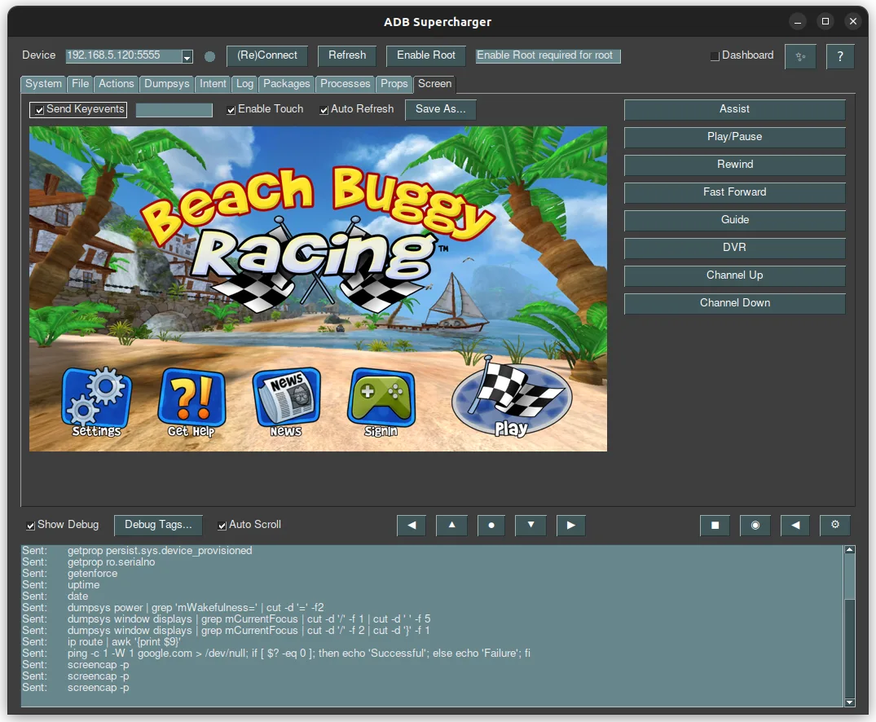Click the 'ip route | awk' log line

click(124, 642)
